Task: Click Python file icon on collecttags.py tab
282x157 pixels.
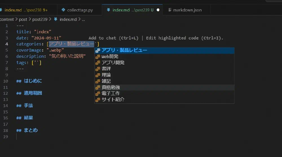Action: click(x=63, y=10)
